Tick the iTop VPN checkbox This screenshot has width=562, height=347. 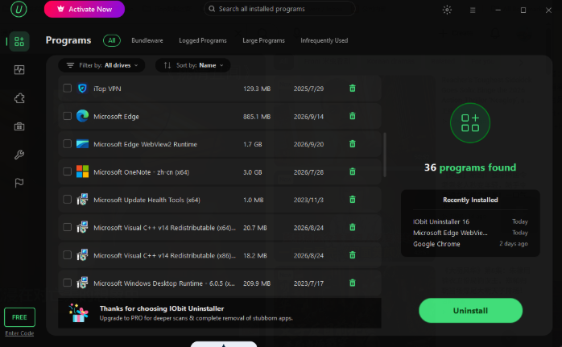67,89
